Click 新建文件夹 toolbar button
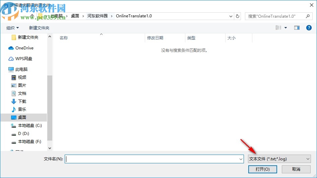The image size is (317, 178). 39,28
